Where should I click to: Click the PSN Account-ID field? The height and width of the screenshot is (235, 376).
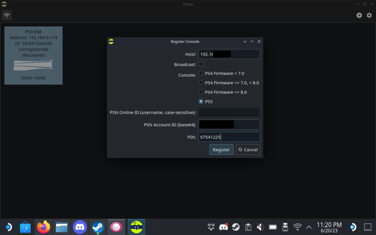pos(229,125)
